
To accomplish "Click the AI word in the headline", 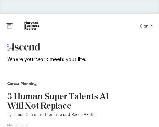I will tap(104, 96).
